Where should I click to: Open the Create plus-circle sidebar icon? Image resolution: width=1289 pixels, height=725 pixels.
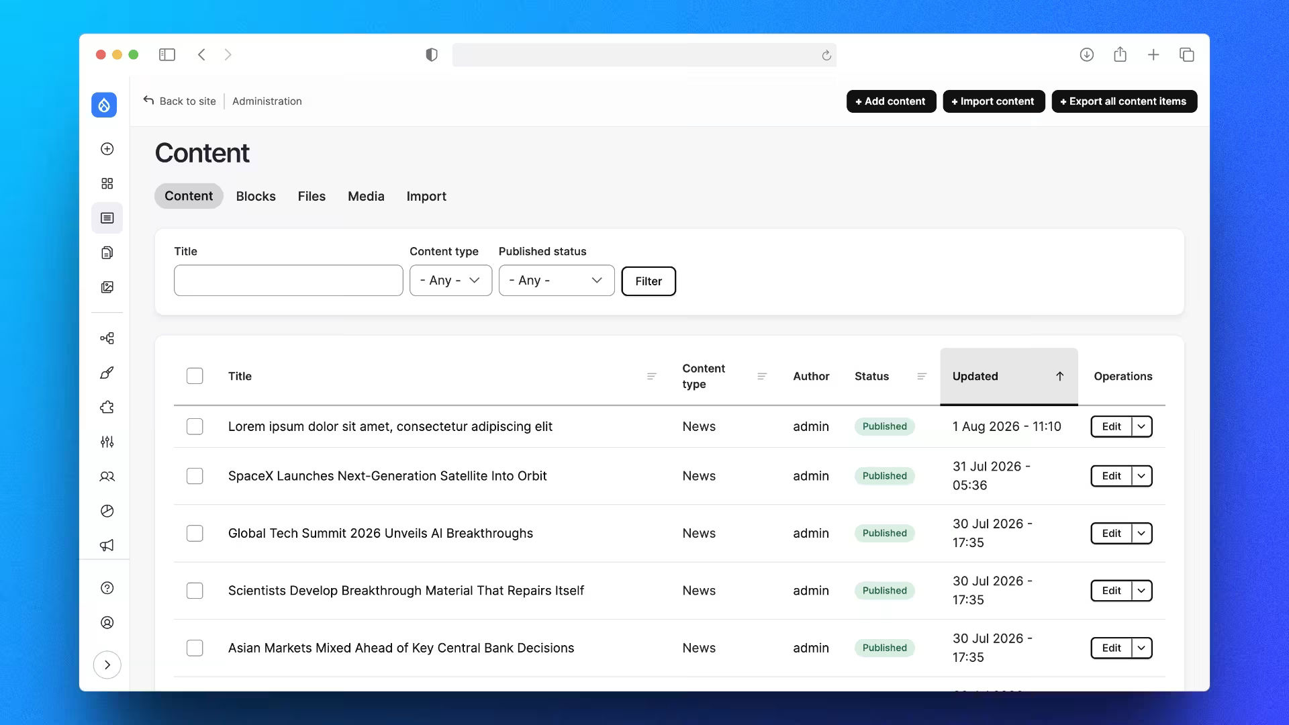[x=107, y=149]
